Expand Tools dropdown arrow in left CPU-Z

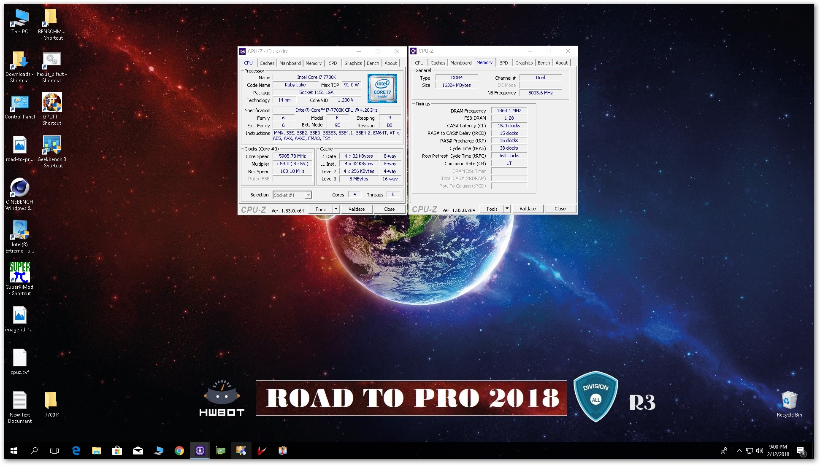tap(336, 209)
